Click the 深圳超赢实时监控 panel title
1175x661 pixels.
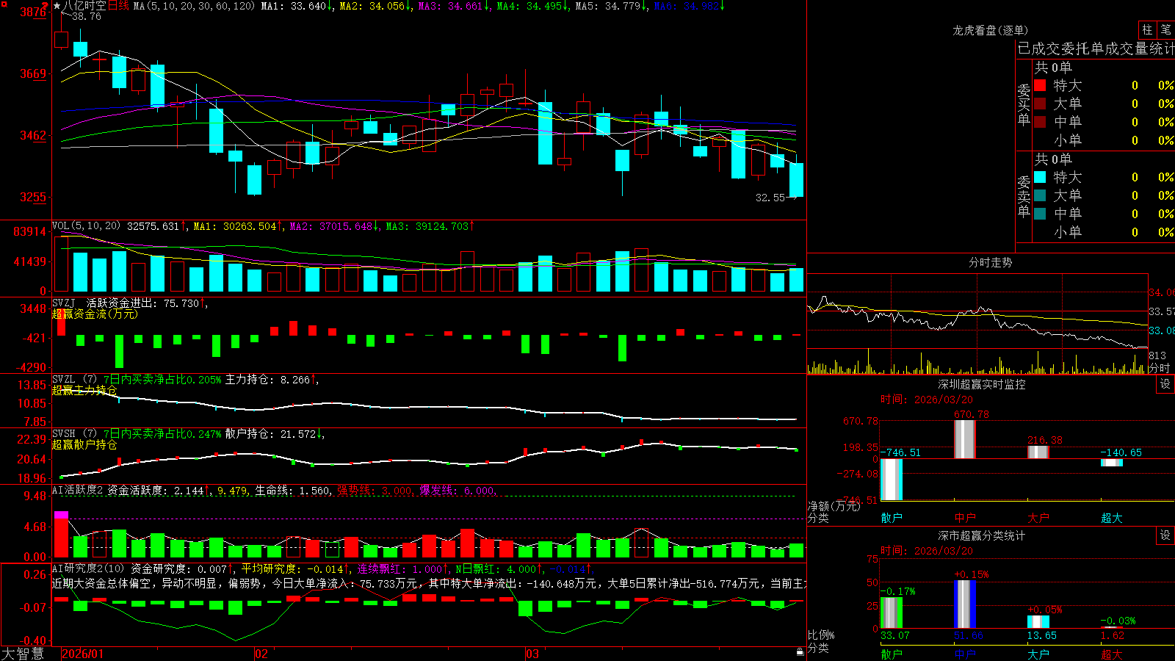(x=982, y=384)
